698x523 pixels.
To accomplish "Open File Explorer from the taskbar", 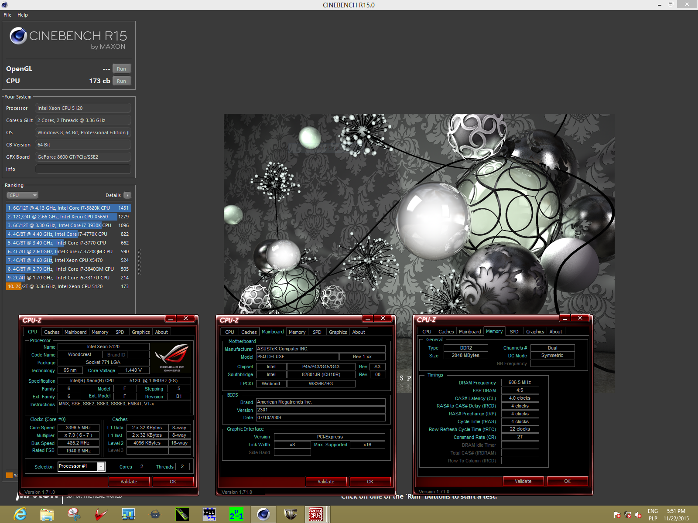I will point(47,514).
